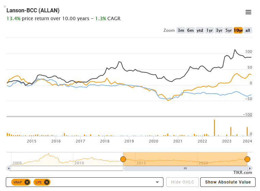Screen dimensions: 260x191
Task: Remove the VRAP ticker chip
Action: click(x=27, y=182)
